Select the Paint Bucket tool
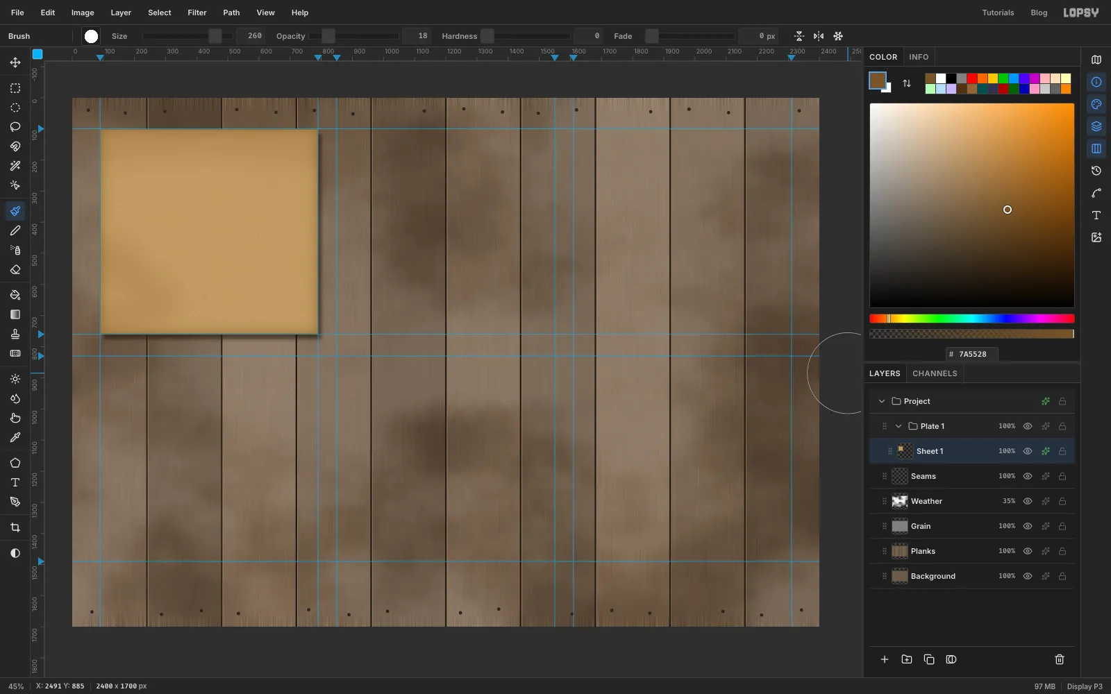1111x694 pixels. pyautogui.click(x=15, y=295)
